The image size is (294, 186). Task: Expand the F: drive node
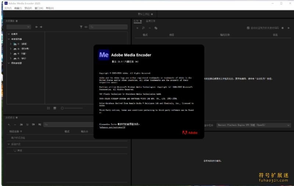(11, 58)
